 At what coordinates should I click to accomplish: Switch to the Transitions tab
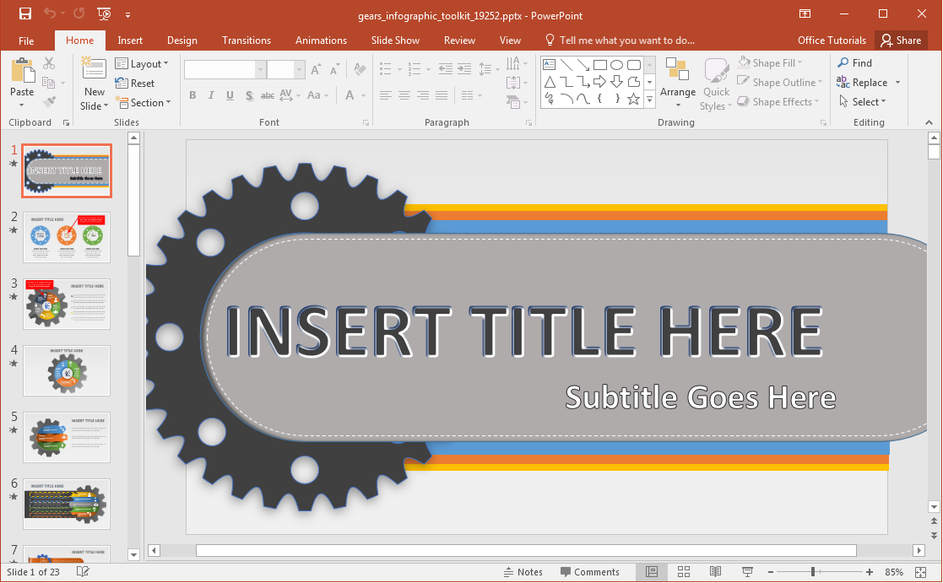click(247, 40)
